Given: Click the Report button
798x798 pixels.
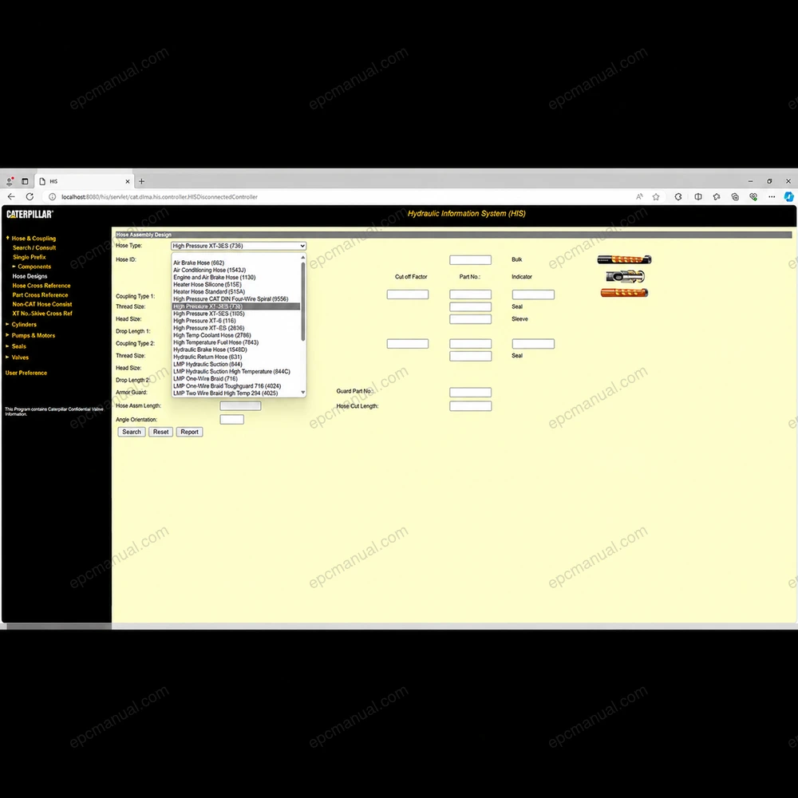Looking at the screenshot, I should (x=189, y=432).
